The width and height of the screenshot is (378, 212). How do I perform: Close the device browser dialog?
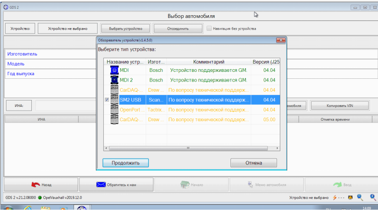tap(281, 40)
